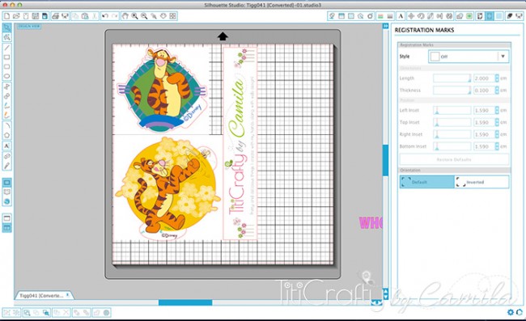
Task: Click the Print icon in top toolbar
Action: pyautogui.click(x=55, y=16)
